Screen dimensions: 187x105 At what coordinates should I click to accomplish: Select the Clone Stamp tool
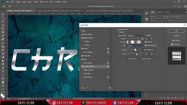coord(3,46)
